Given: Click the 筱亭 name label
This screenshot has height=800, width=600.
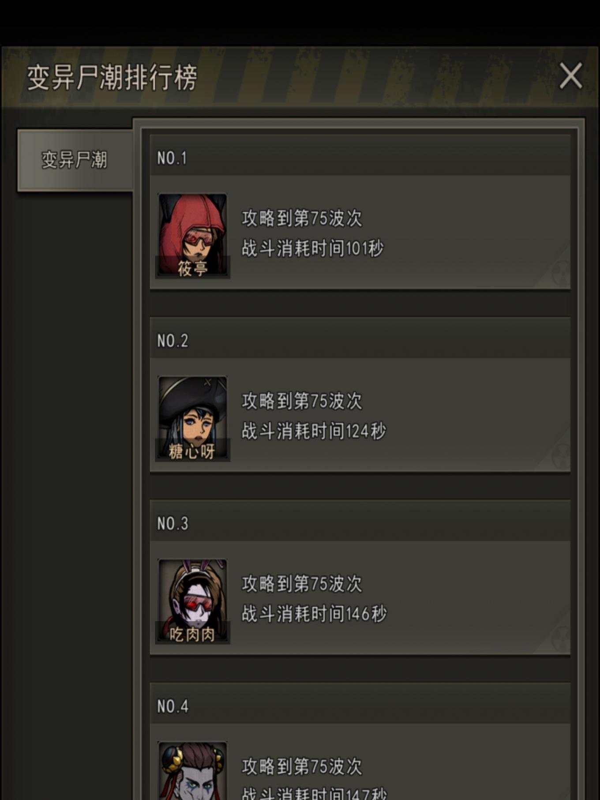Looking at the screenshot, I should 192,268.
